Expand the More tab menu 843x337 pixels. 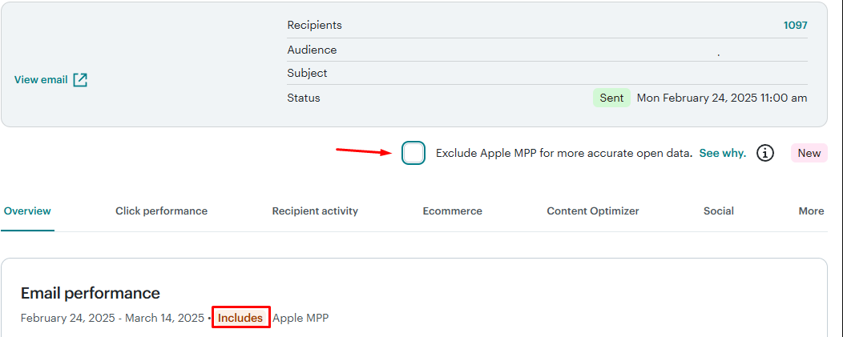811,211
